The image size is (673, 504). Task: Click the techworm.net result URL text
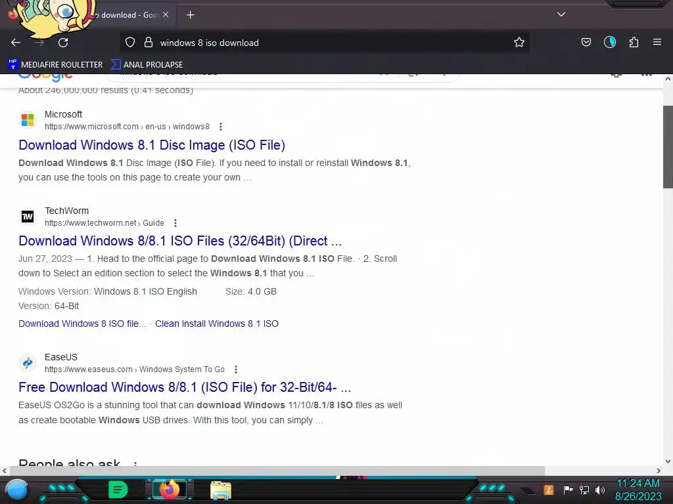pyautogui.click(x=104, y=223)
